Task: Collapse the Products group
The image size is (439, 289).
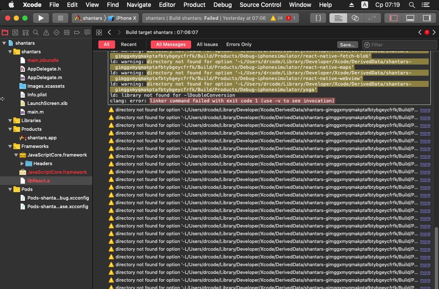Action: coord(10,129)
